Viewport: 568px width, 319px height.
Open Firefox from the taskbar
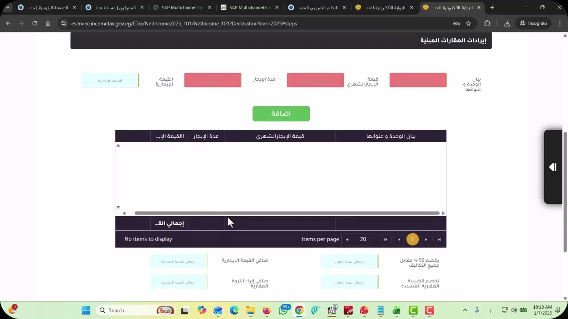pyautogui.click(x=267, y=310)
